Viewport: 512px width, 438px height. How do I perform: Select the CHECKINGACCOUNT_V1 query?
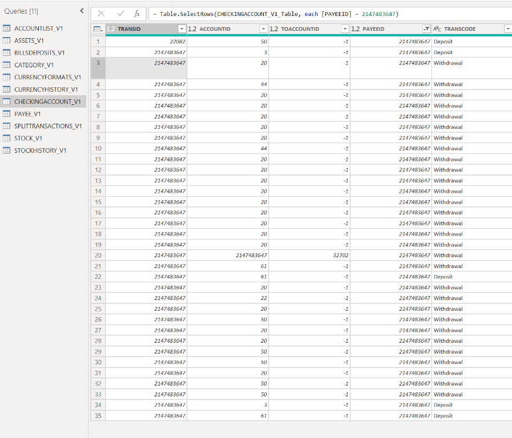(x=43, y=102)
